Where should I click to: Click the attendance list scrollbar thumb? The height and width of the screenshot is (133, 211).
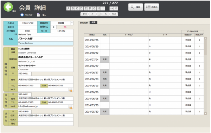pyautogui.click(x=205, y=47)
